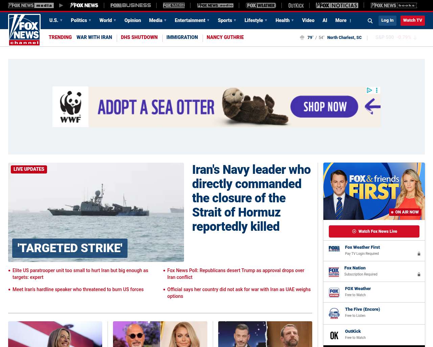The height and width of the screenshot is (347, 433).
Task: Open the OutKick logo in top bar
Action: [296, 5]
